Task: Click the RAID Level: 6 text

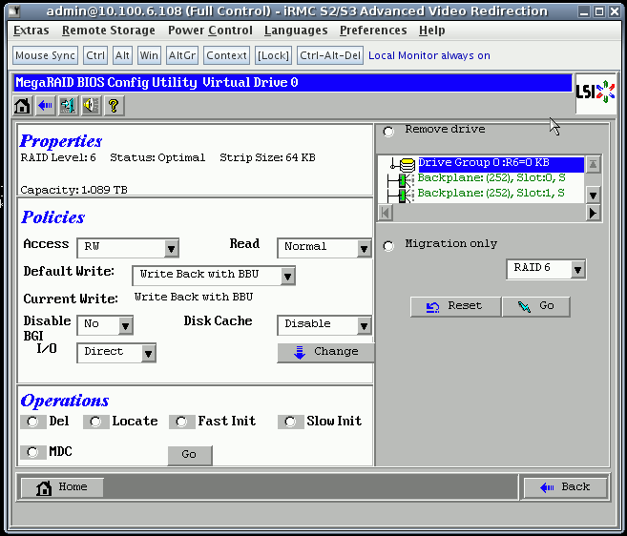Action: tap(58, 158)
